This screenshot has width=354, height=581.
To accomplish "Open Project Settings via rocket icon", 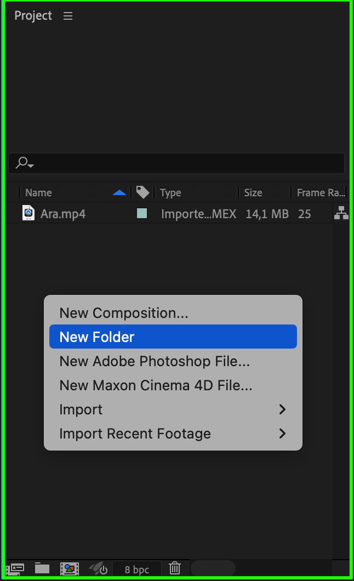I will (98, 569).
